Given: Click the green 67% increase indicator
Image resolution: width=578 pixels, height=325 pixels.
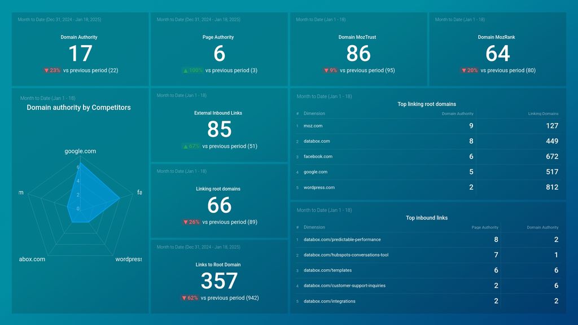Looking at the screenshot, I should coord(191,146).
